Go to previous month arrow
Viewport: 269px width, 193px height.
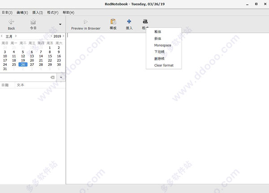pyautogui.click(x=2, y=36)
